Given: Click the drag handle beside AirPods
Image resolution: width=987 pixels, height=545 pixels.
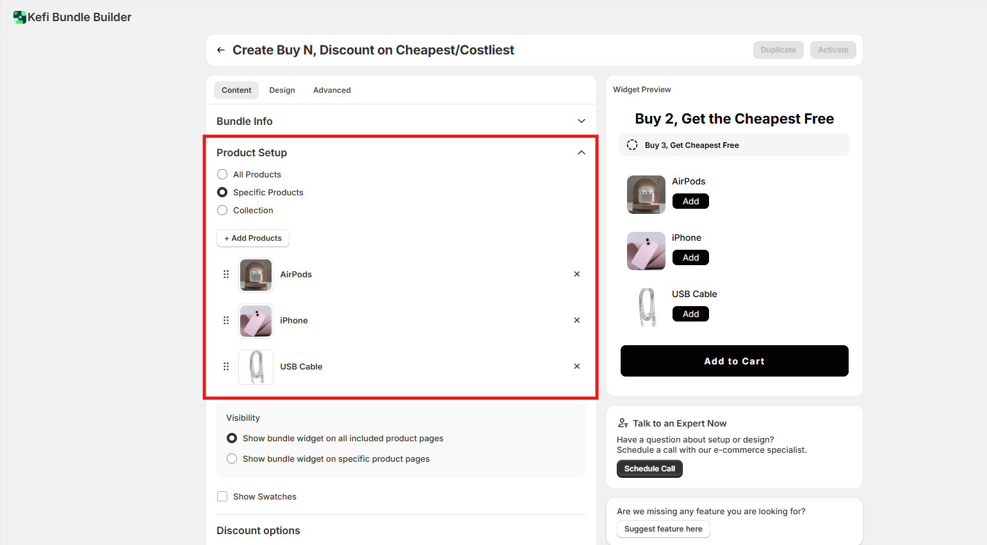Looking at the screenshot, I should 226,274.
